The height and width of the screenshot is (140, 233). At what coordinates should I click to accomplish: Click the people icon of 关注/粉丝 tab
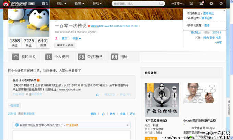(82, 57)
